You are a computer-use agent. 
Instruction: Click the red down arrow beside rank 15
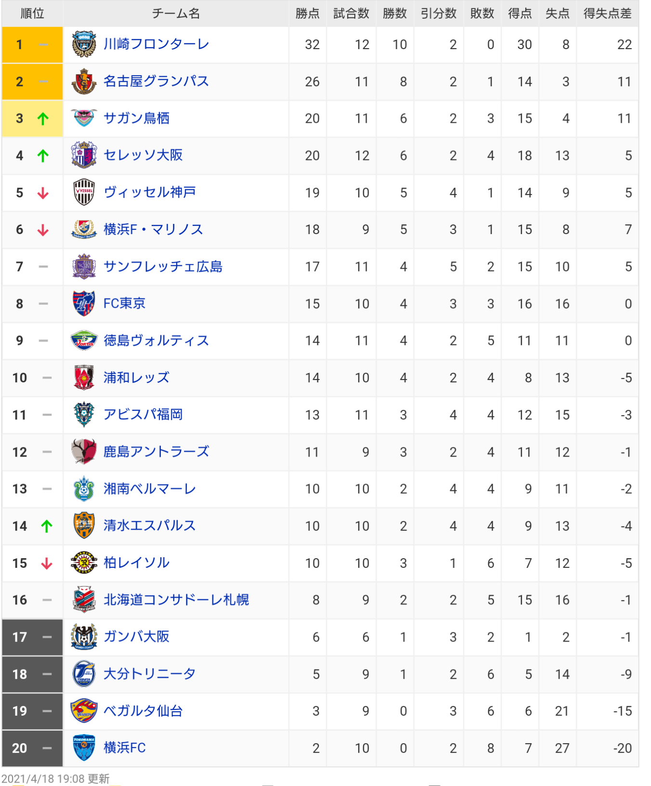coord(47,563)
